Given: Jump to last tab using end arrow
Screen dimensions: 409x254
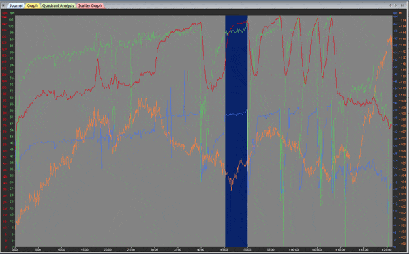Looking at the screenshot, I should pos(402,5).
